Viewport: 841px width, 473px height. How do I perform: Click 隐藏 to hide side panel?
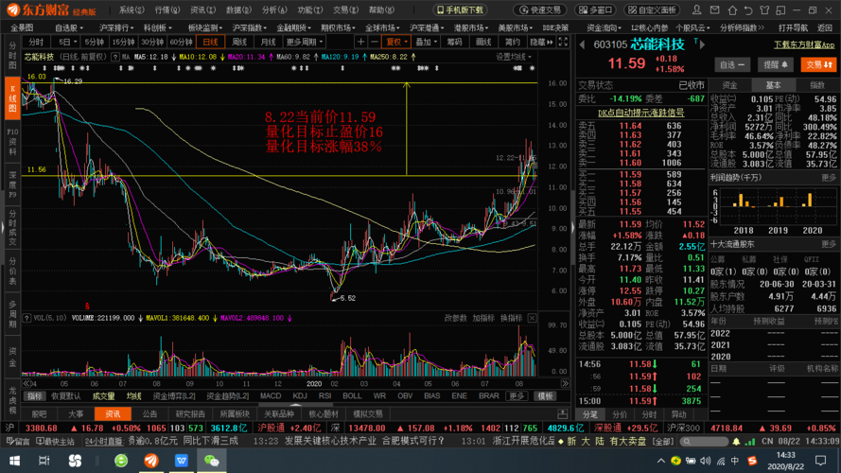pyautogui.click(x=541, y=42)
